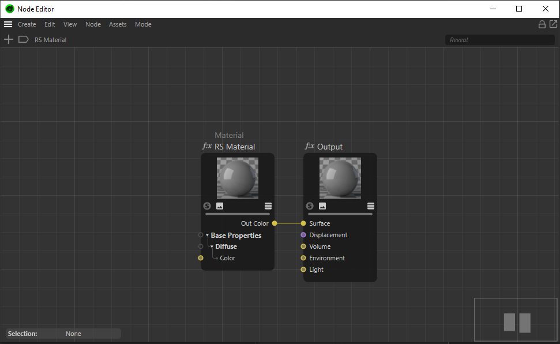Click the RS Material node title
Image resolution: width=560 pixels, height=344 pixels.
pyautogui.click(x=235, y=147)
